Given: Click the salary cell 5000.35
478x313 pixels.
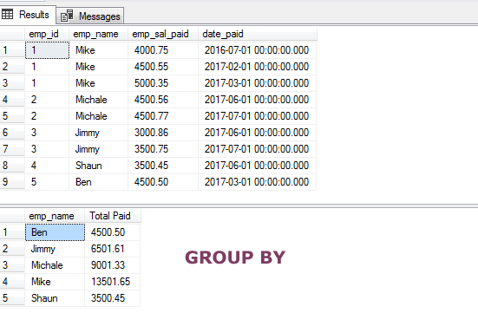Looking at the screenshot, I should pyautogui.click(x=163, y=83).
